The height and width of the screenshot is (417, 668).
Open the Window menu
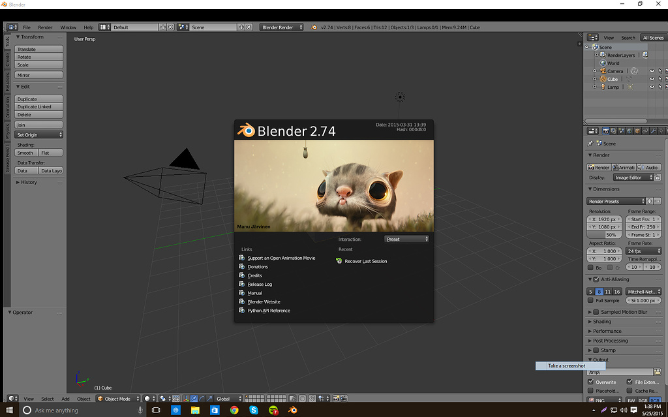pyautogui.click(x=68, y=27)
